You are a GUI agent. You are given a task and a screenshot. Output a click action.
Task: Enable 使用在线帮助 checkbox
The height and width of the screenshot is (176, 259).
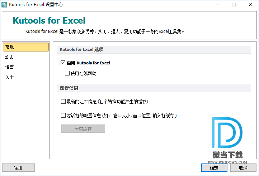click(x=67, y=73)
